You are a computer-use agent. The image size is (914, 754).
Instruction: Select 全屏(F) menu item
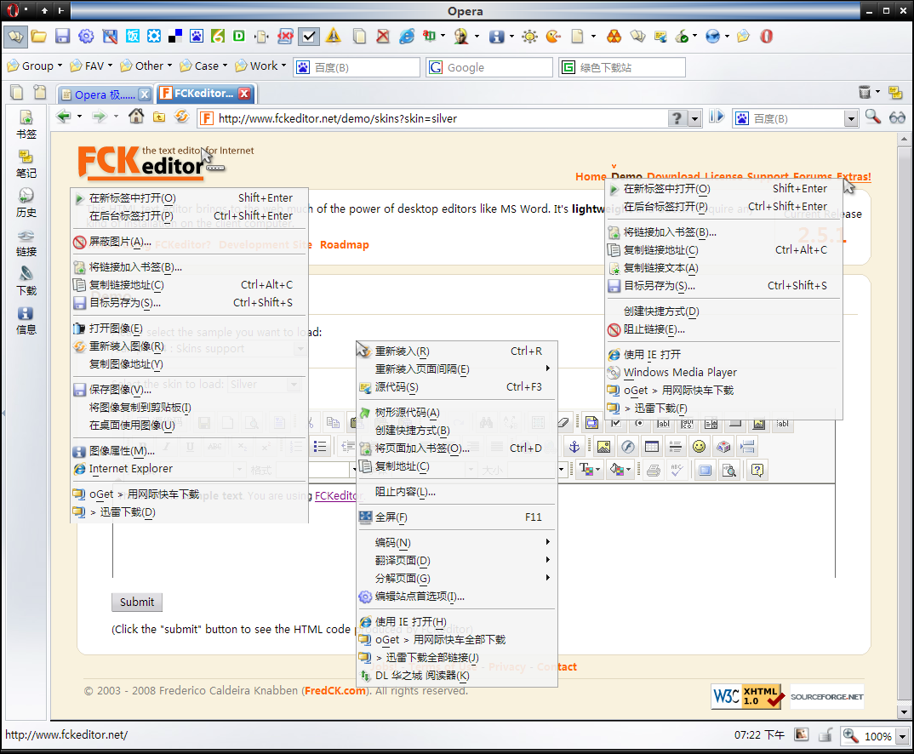tap(457, 517)
